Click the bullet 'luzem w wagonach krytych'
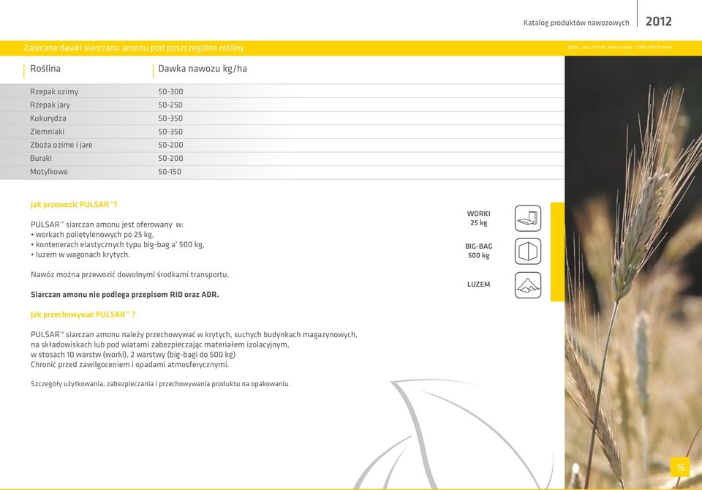This screenshot has width=702, height=490. [x=80, y=255]
